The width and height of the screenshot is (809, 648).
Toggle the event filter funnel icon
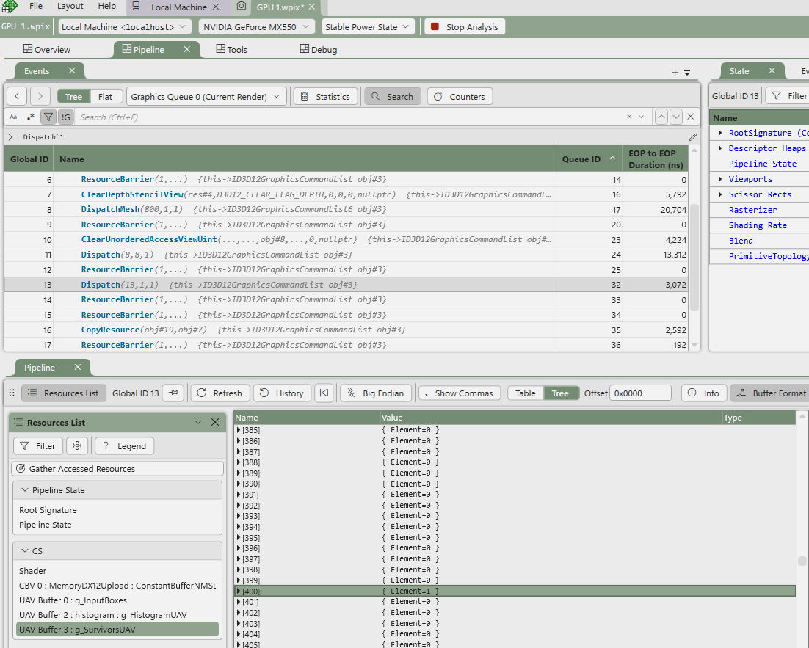48,117
